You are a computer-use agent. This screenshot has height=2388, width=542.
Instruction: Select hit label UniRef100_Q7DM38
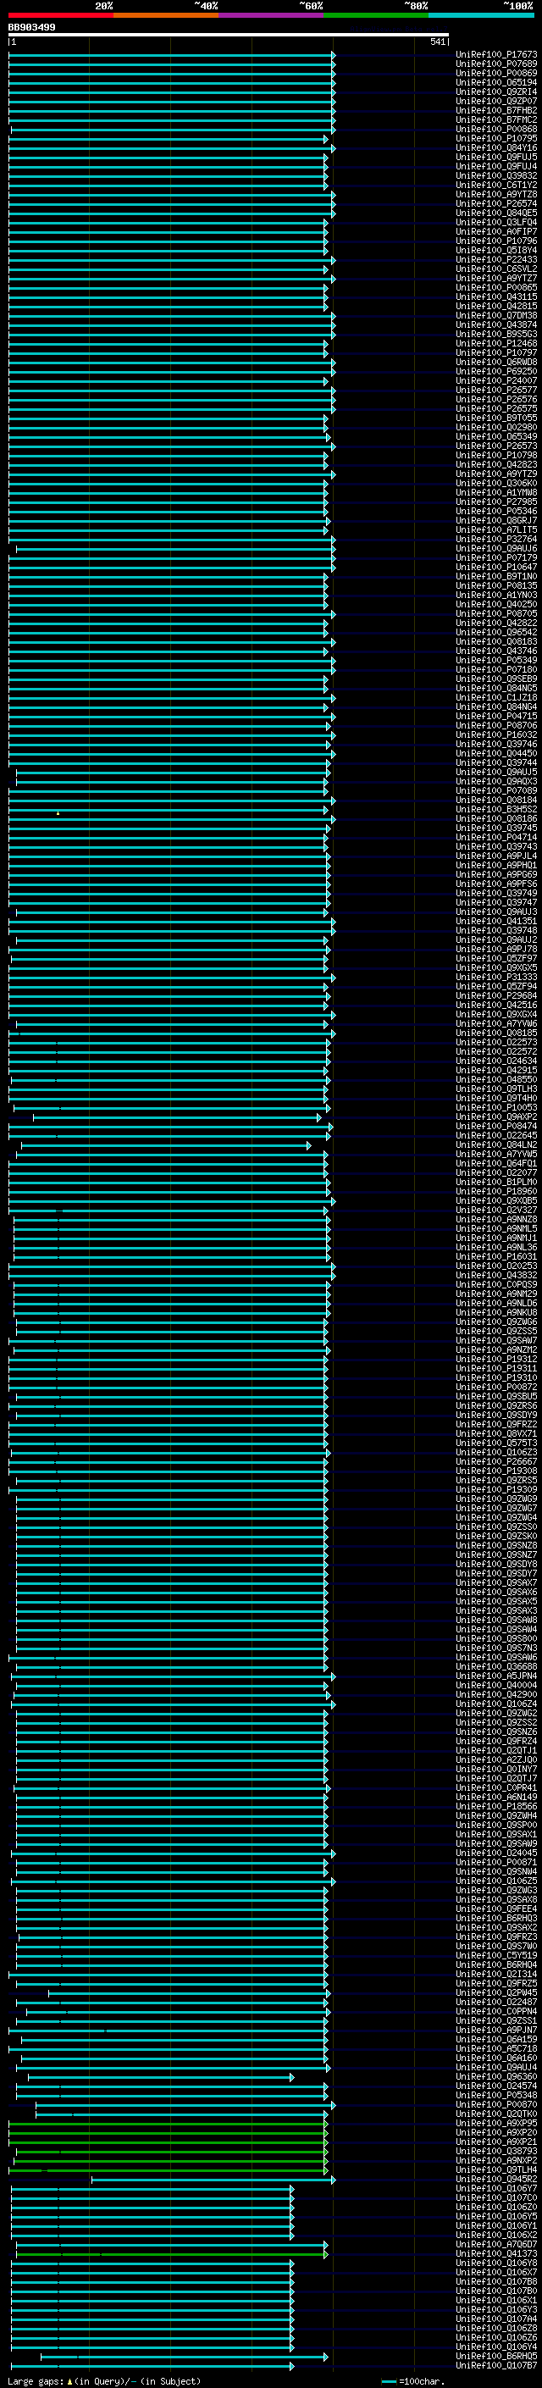pyautogui.click(x=496, y=316)
